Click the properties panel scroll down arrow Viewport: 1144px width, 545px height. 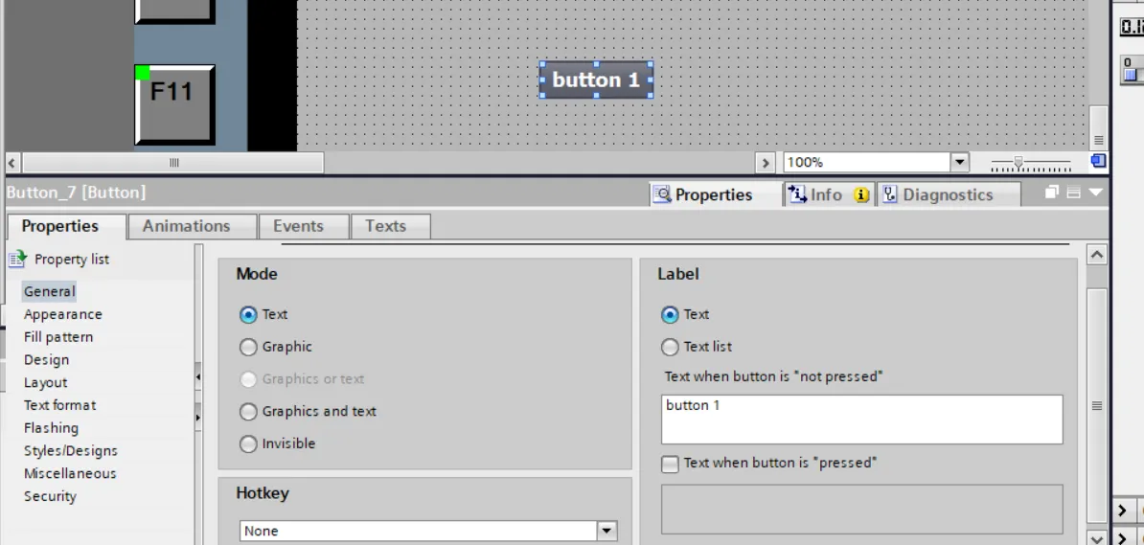point(1097,538)
